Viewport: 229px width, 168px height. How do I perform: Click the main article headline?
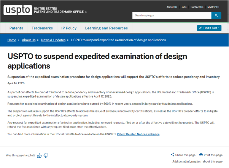point(97,61)
